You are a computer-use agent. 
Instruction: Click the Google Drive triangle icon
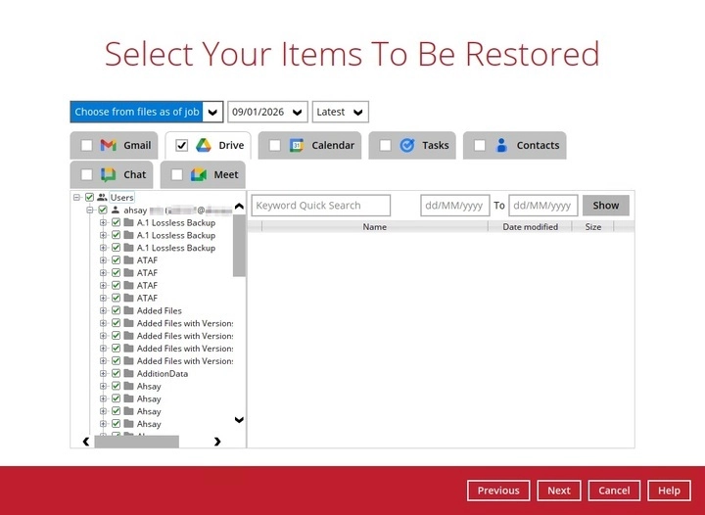point(204,146)
